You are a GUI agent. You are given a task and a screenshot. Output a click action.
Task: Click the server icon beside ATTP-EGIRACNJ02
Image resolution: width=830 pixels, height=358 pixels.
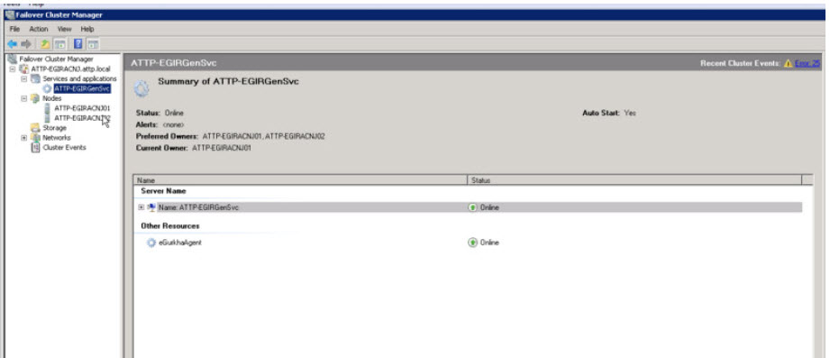point(48,118)
